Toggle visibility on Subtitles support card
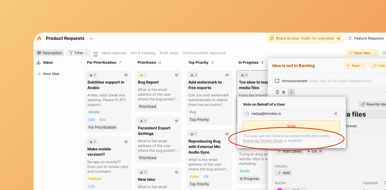Screen dimensions: 386x190 [x=126, y=75]
